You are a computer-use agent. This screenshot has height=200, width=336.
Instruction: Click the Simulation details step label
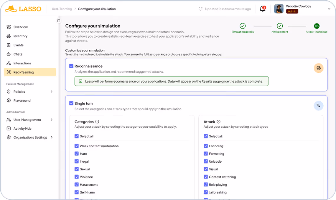(x=243, y=32)
